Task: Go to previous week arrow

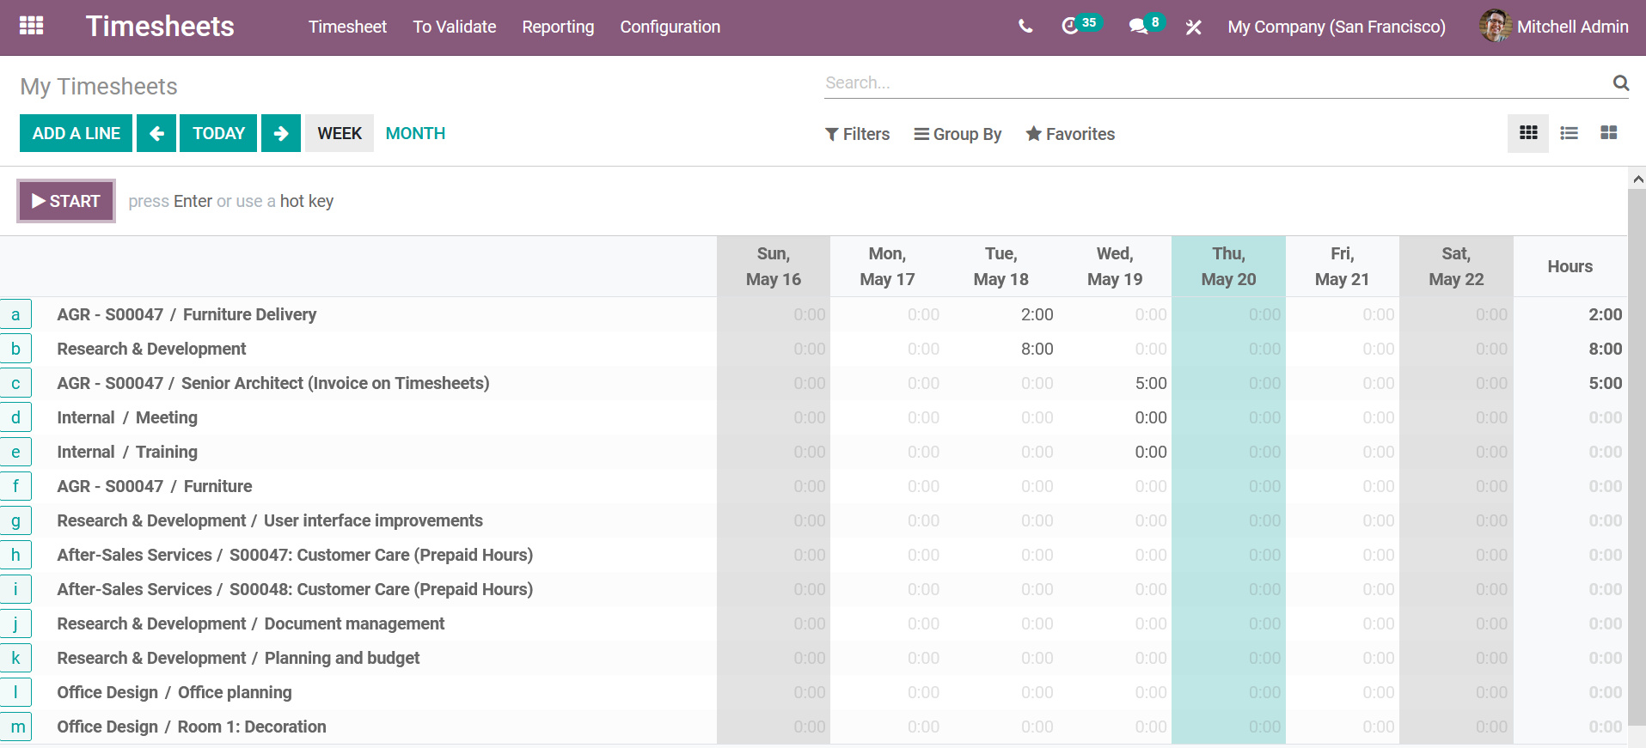Action: pyautogui.click(x=156, y=133)
